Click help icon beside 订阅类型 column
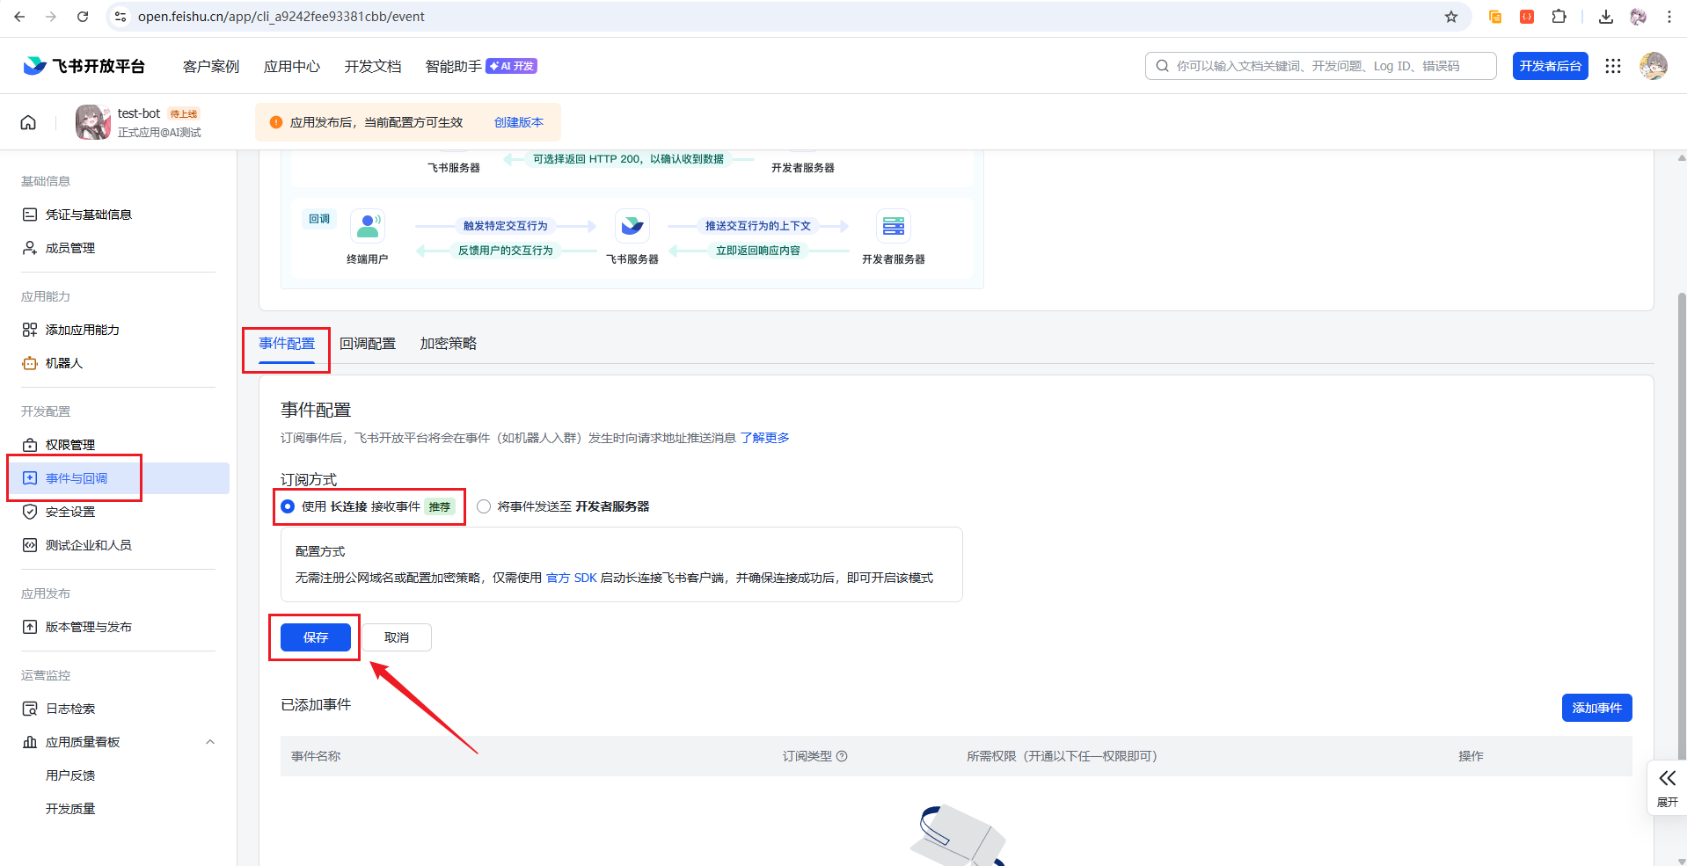This screenshot has height=866, width=1687. coord(842,756)
